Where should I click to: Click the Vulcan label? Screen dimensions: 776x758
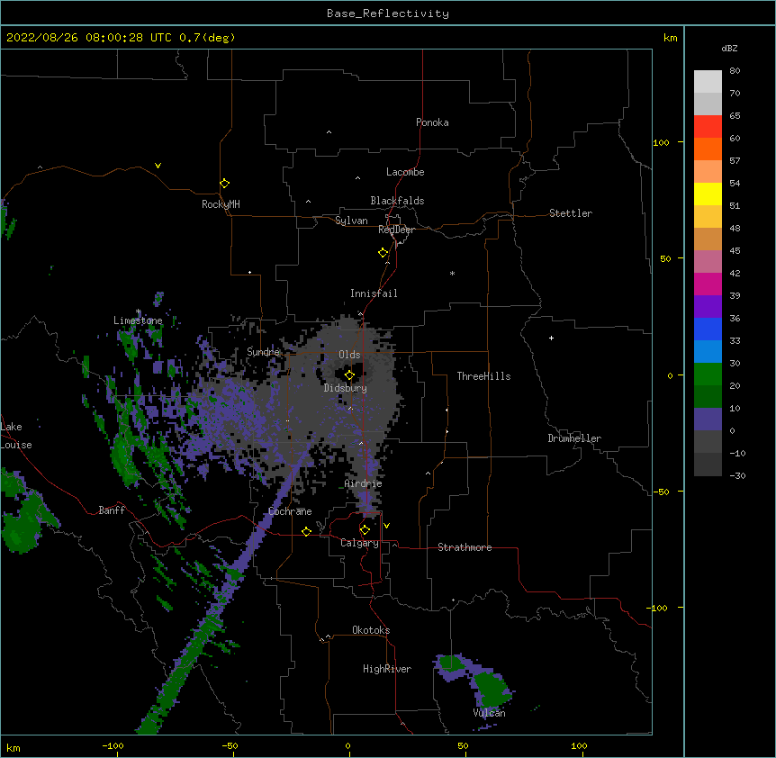489,713
